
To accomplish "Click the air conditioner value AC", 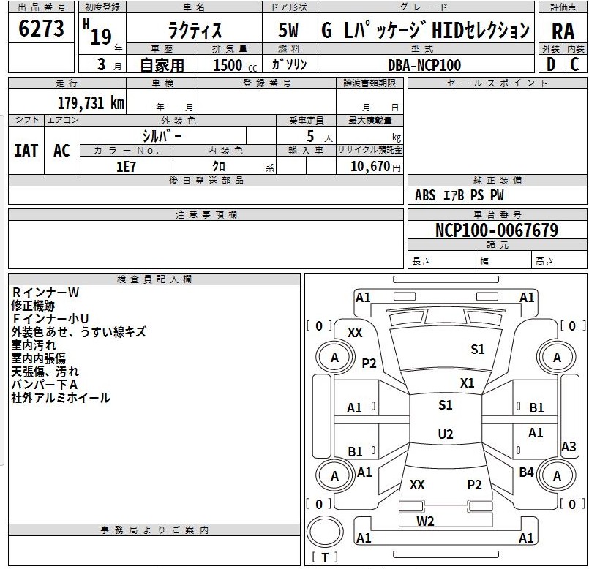I will tap(61, 151).
